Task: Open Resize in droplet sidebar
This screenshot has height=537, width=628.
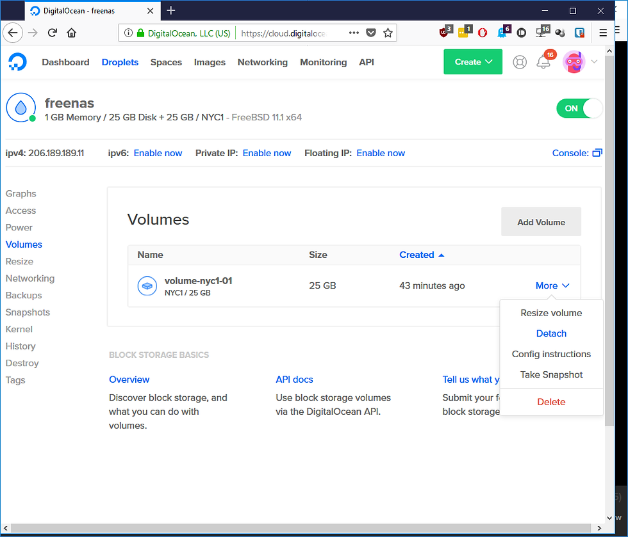Action: pyautogui.click(x=19, y=261)
